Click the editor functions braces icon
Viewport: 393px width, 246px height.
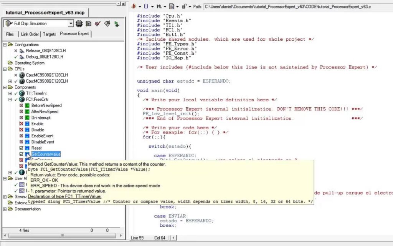(146, 7)
